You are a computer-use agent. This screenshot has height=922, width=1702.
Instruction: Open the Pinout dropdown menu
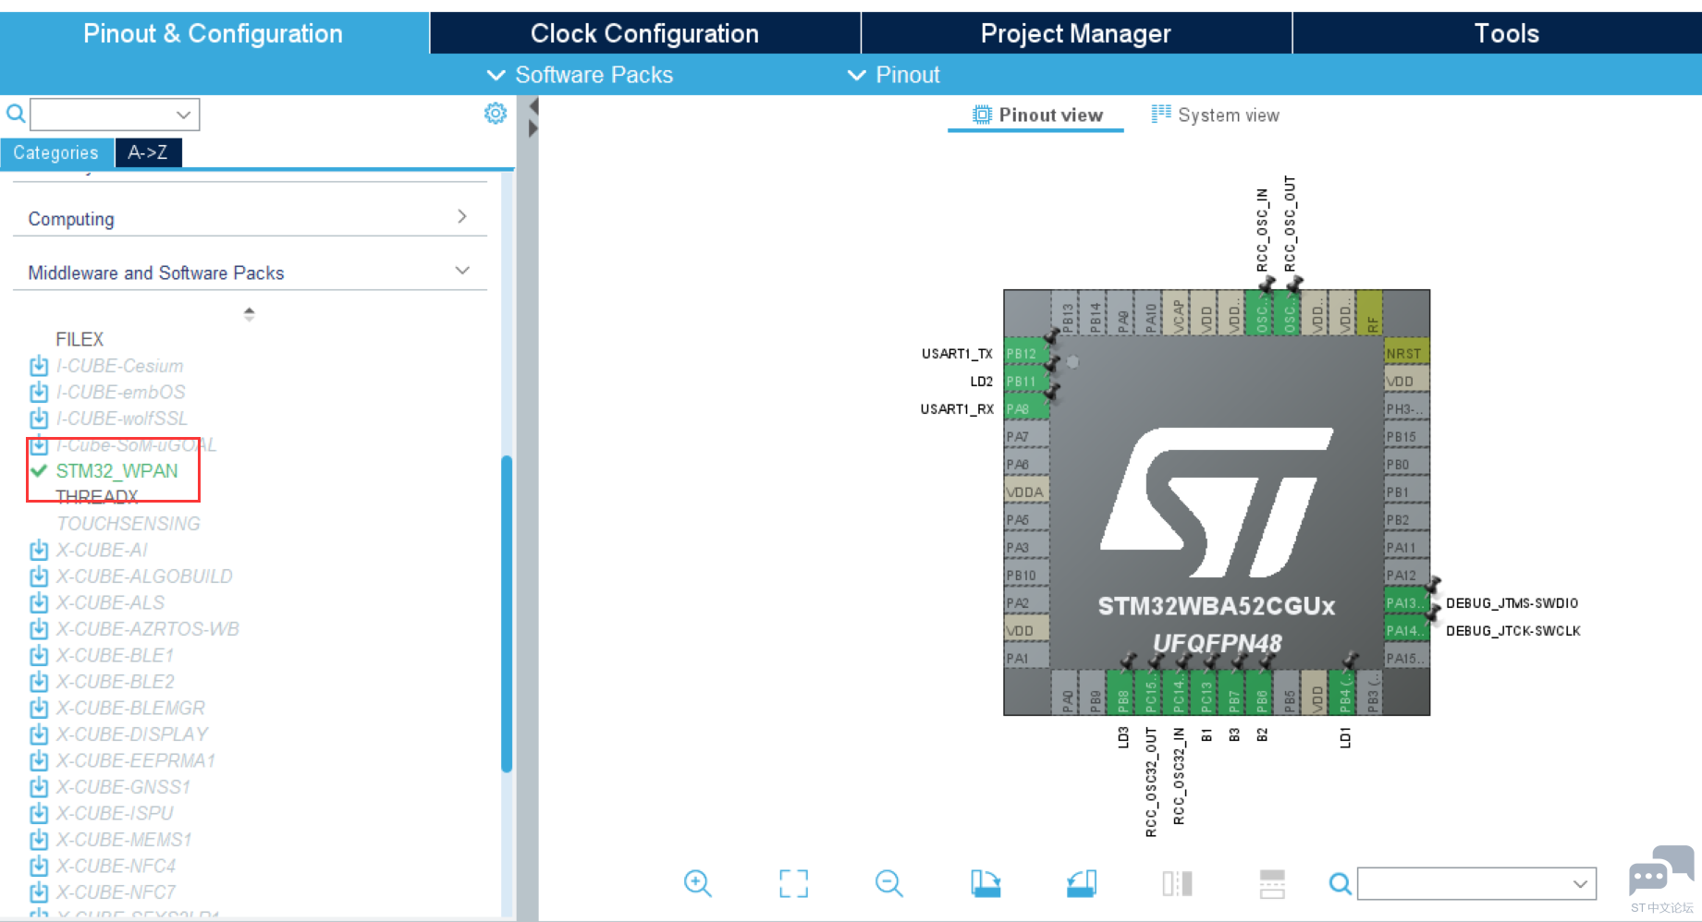tap(894, 75)
